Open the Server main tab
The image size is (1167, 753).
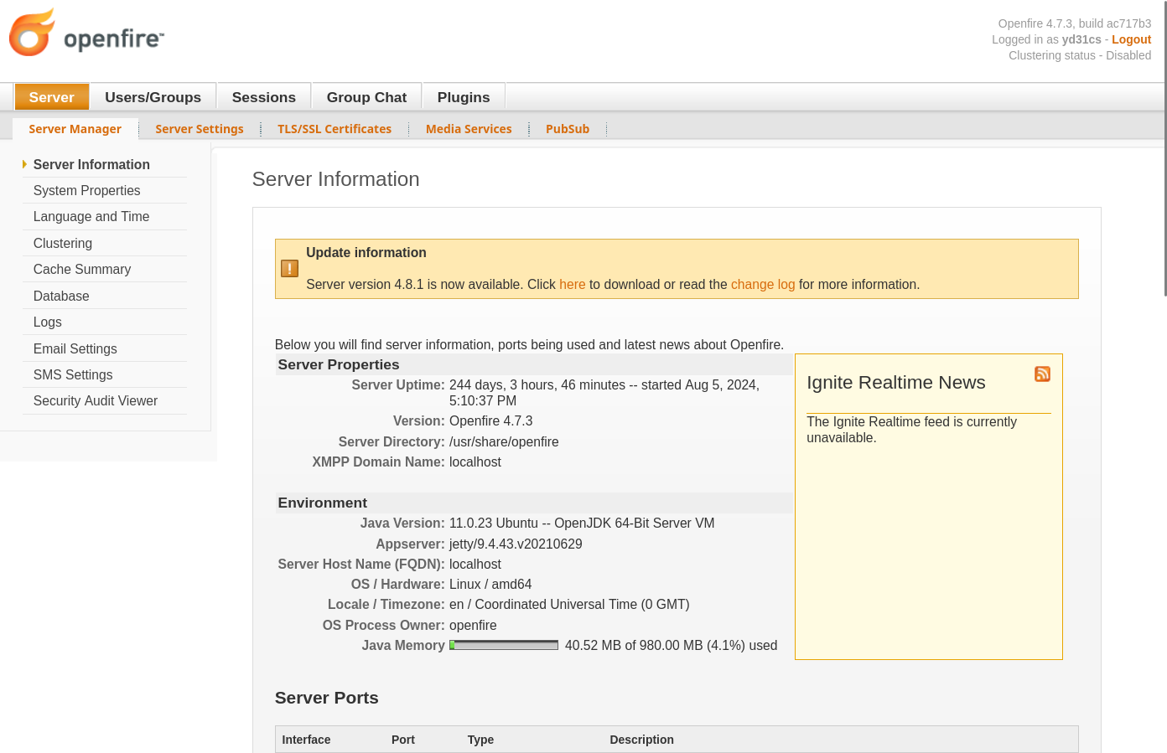click(x=52, y=97)
